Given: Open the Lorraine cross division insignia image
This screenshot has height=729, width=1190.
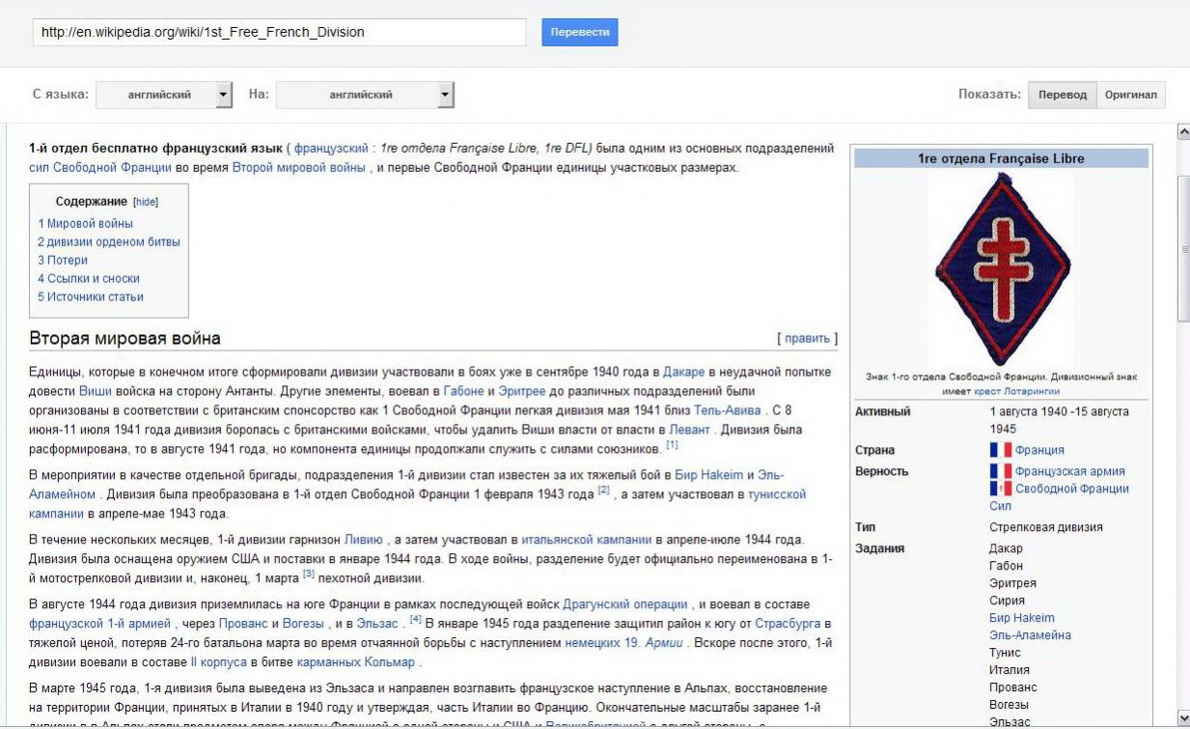Looking at the screenshot, I should (1001, 268).
